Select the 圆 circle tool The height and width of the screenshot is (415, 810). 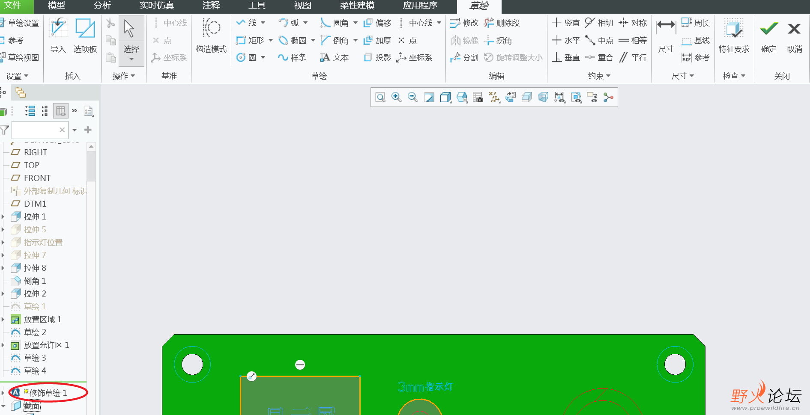[x=247, y=57]
